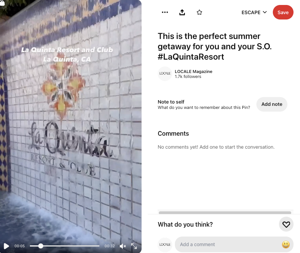300x253 pixels.
Task: Click your LOCALE avatar beside comment box
Action: (x=165, y=245)
